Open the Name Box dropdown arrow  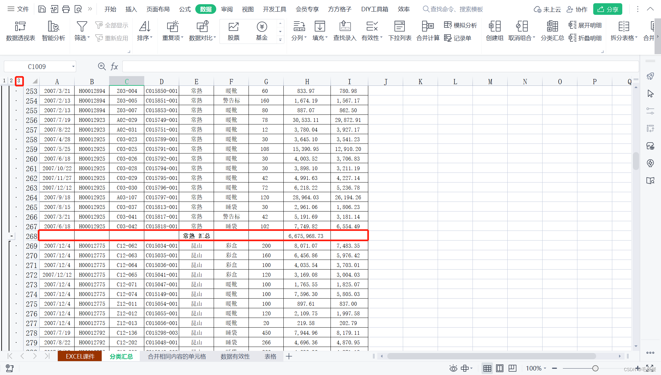(73, 67)
